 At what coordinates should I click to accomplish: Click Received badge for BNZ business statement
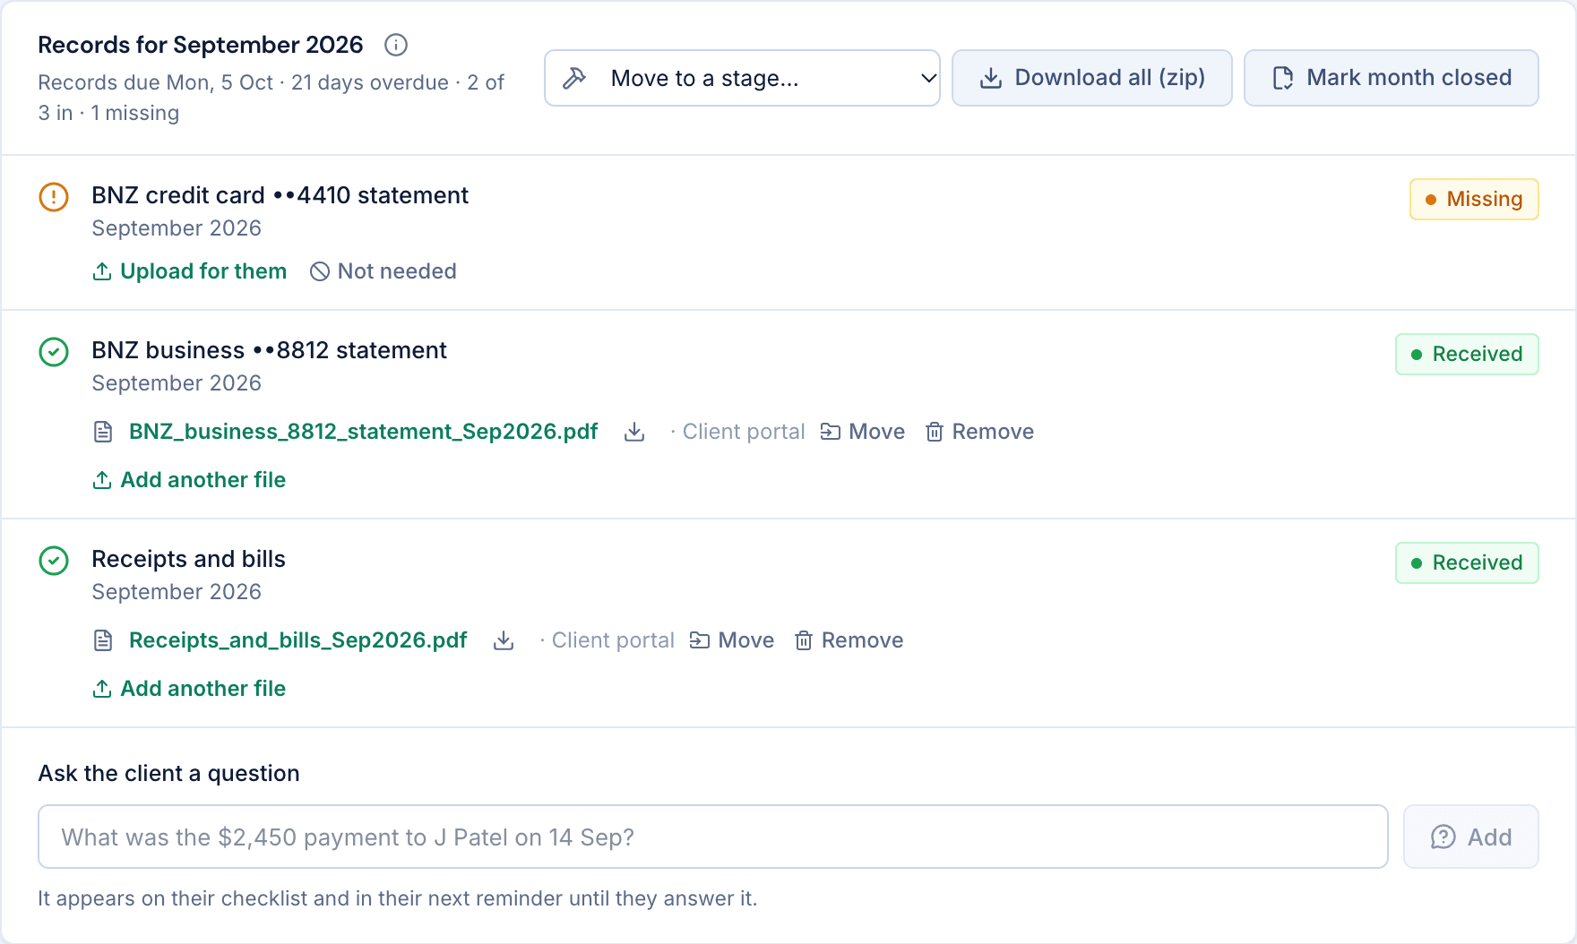pos(1467,354)
